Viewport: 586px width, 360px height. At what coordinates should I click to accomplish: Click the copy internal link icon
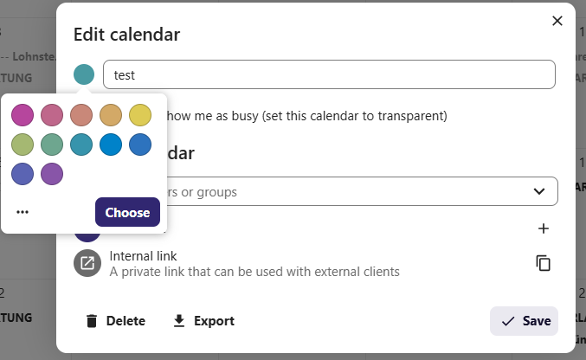point(543,263)
